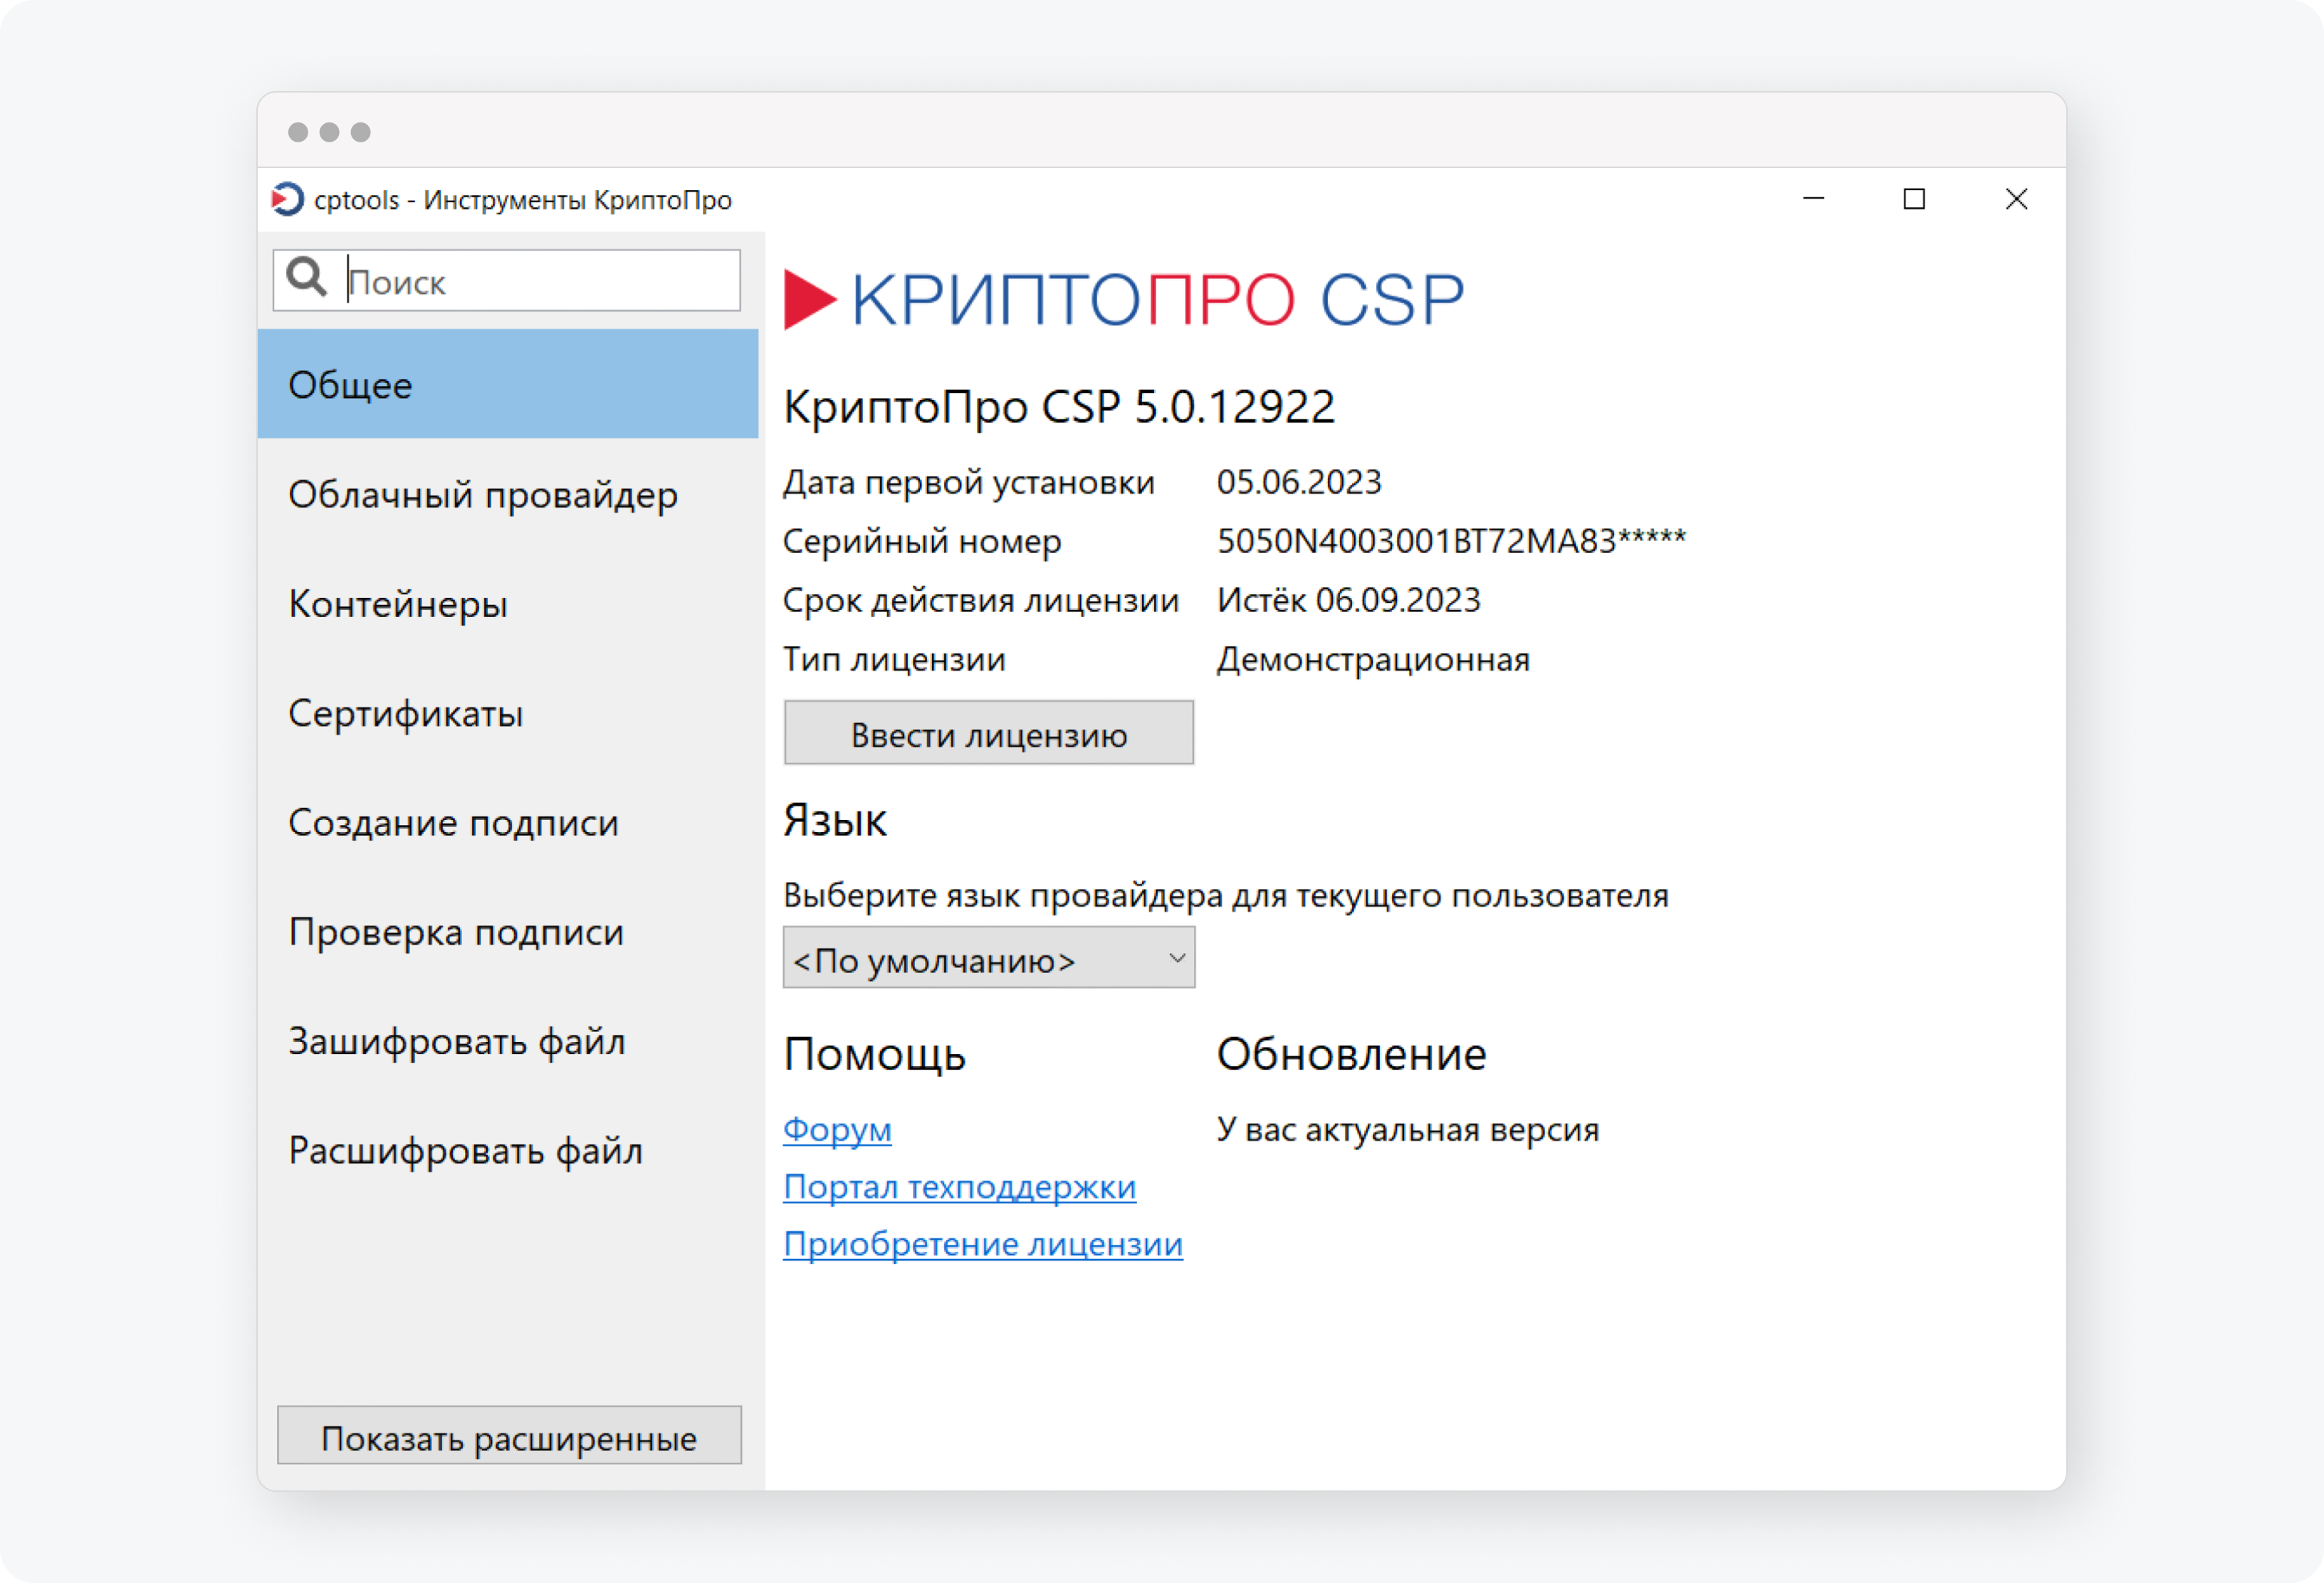This screenshot has height=1583, width=2324.
Task: Click the red triangle КриптоПро logo
Action: [x=809, y=299]
